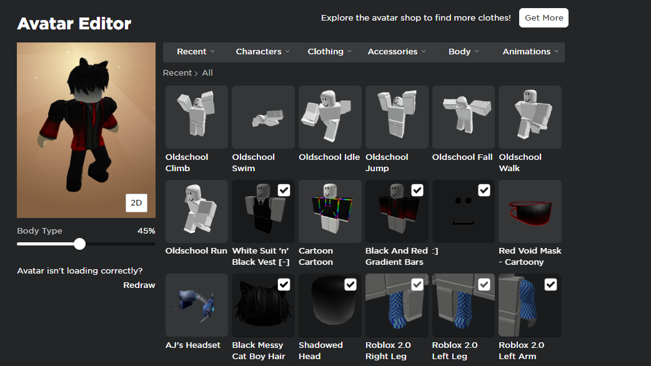Uncheck the Roblox 2.0 Right Leg checkbox
The image size is (651, 366).
pyautogui.click(x=417, y=285)
